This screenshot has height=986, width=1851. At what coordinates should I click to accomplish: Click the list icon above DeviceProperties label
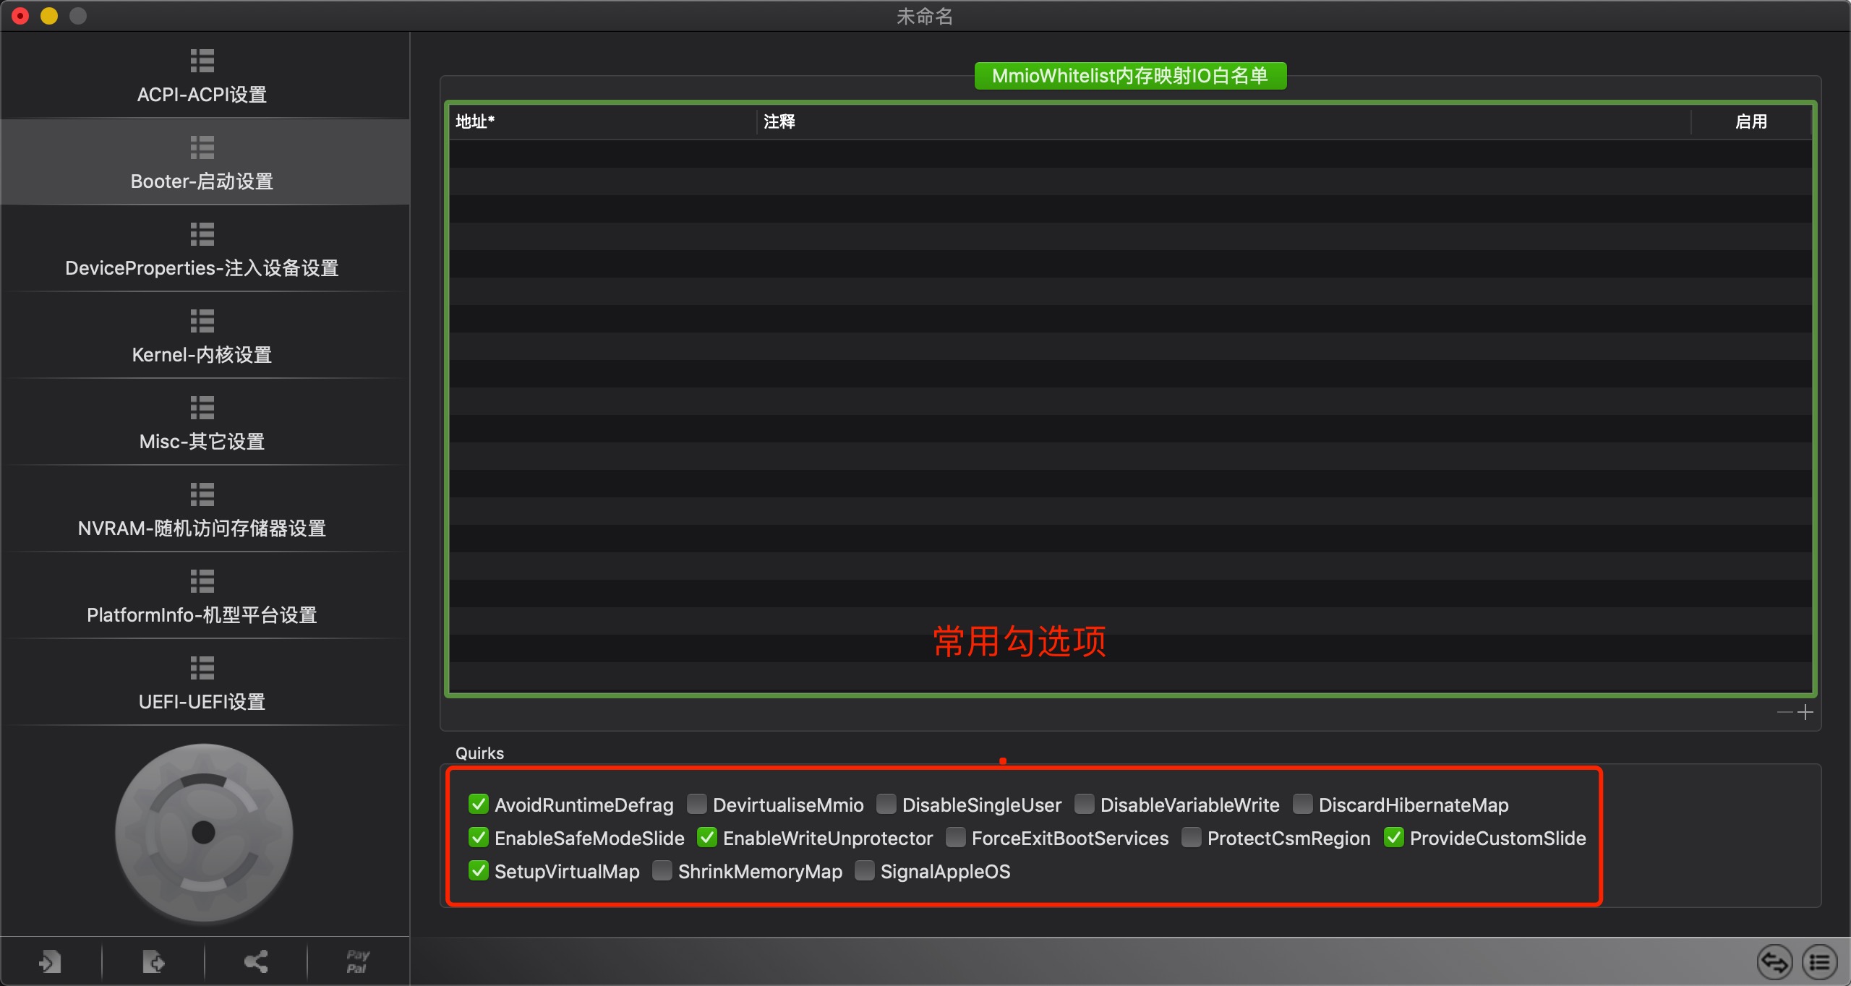click(202, 234)
